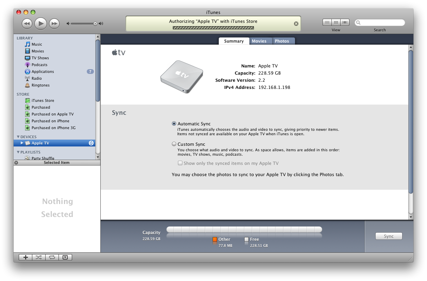The height and width of the screenshot is (281, 427).
Task: Switch to list view
Action: pyautogui.click(x=327, y=22)
